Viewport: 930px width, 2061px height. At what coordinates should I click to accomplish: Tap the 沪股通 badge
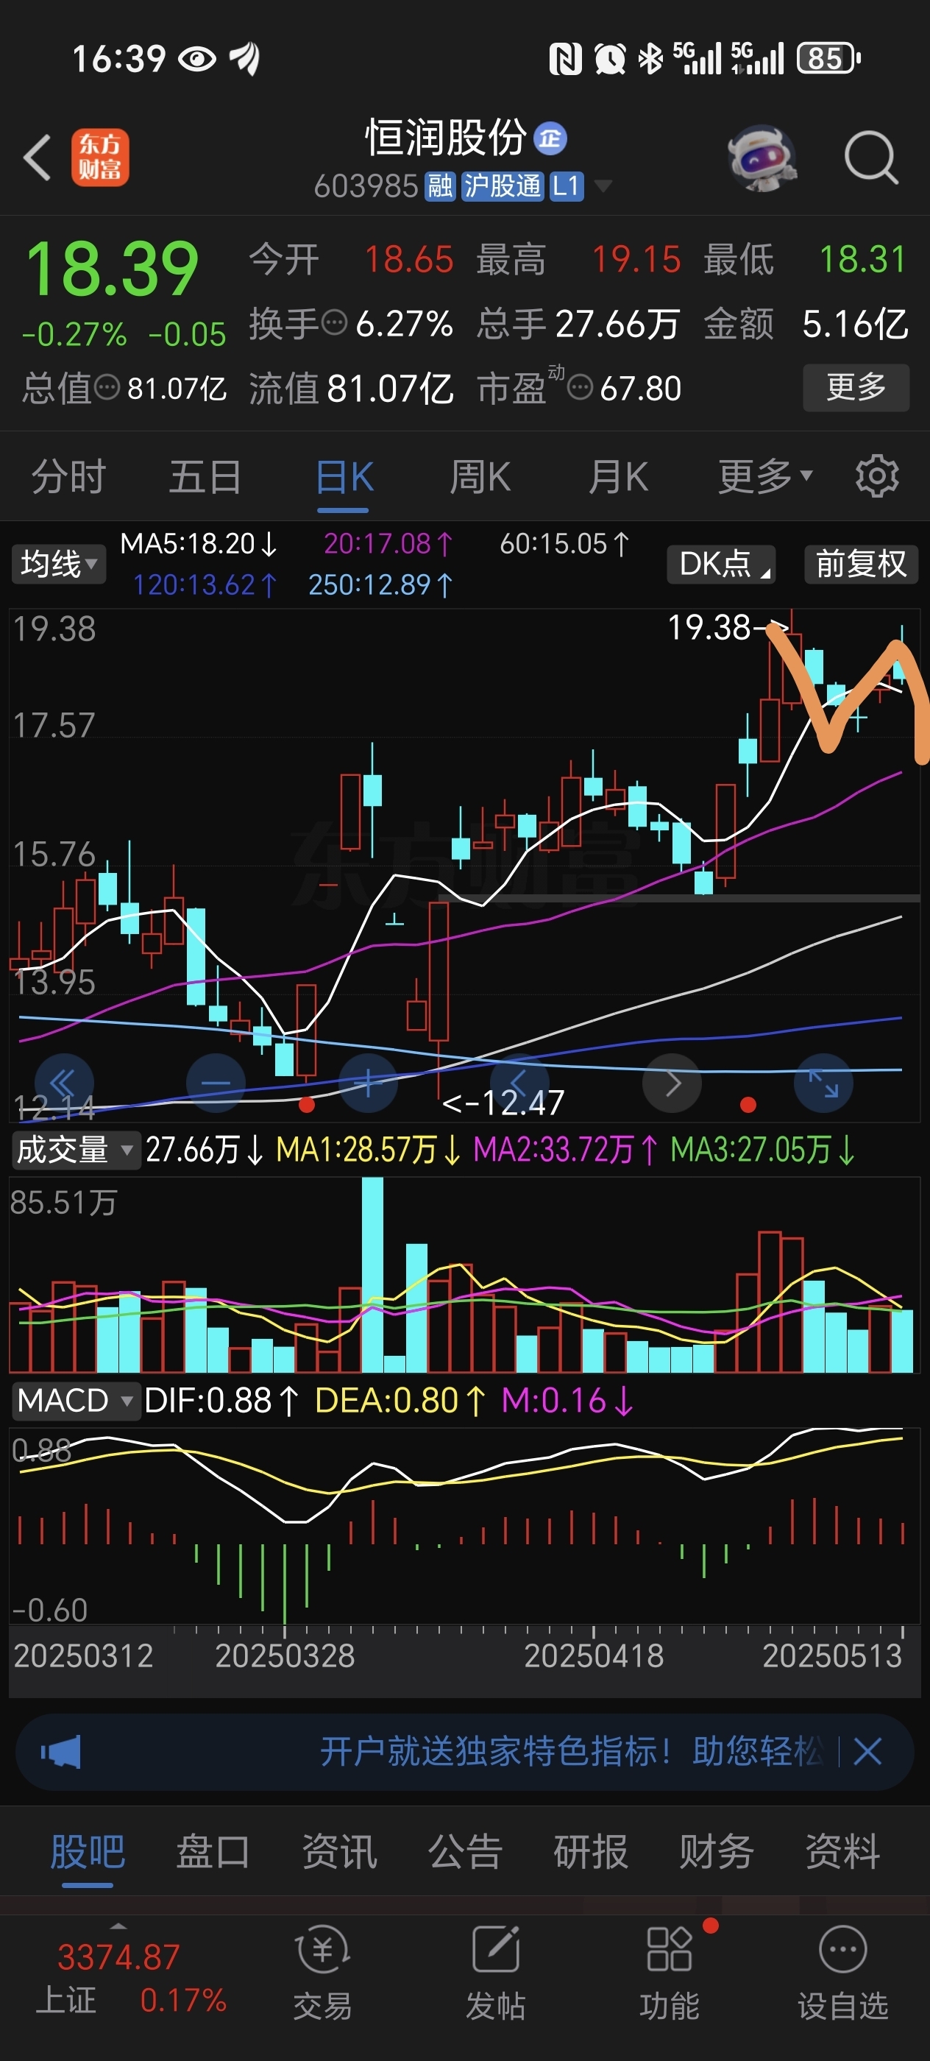click(503, 186)
